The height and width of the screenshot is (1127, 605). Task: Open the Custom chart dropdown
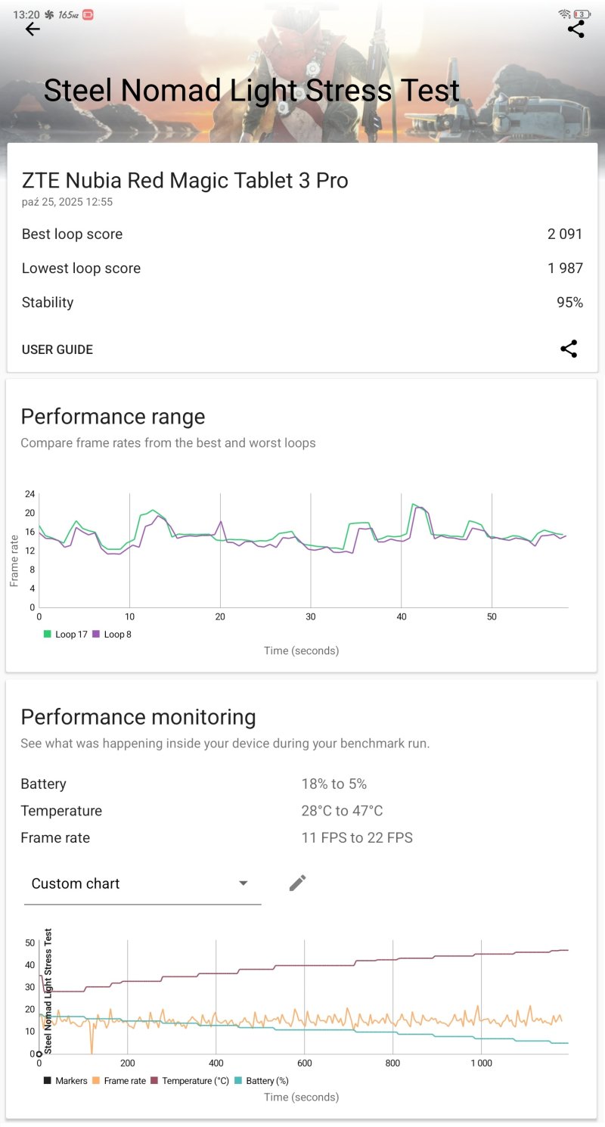141,883
